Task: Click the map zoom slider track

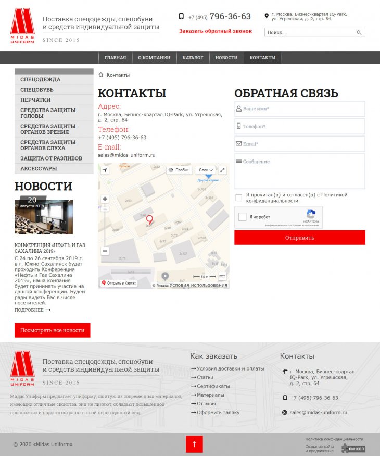Action: [x=105, y=224]
